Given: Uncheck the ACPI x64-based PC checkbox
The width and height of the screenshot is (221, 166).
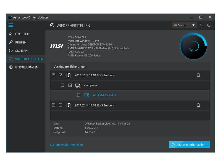Looking at the screenshot, I should (x=79, y=95).
